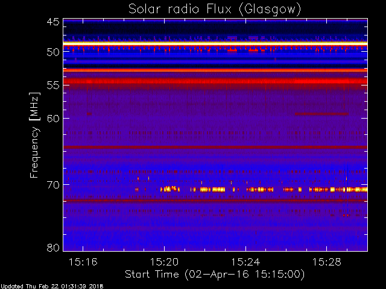Click the 'Start Time (02-Apr-16 15:15:00)' label
Viewport: 386px width, 289px height.
(x=215, y=275)
